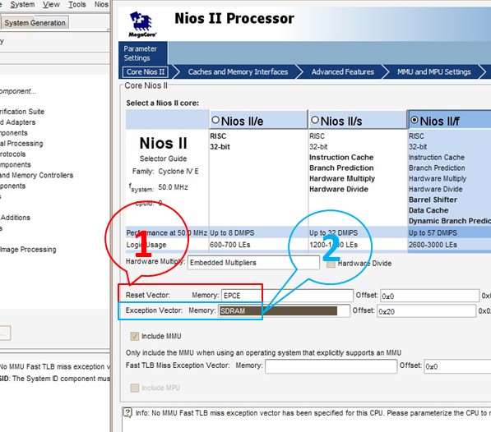Open the Parameter Settings tab

[x=143, y=53]
